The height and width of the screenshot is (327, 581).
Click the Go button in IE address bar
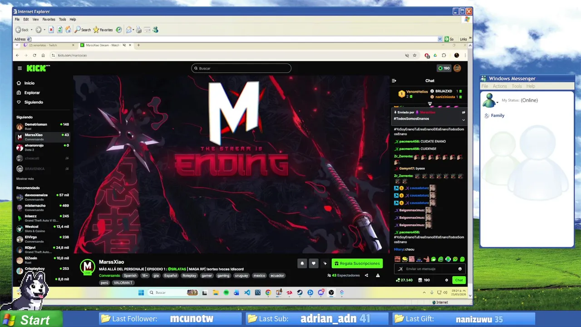tap(448, 39)
